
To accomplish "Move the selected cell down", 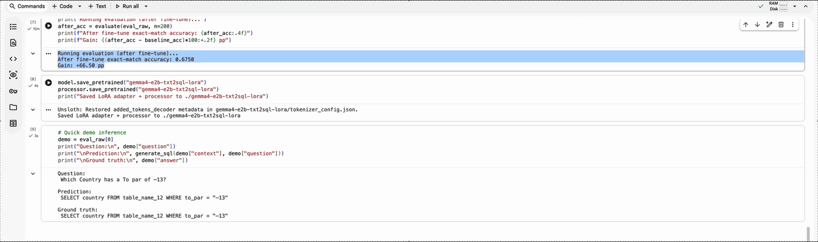I will pyautogui.click(x=757, y=25).
